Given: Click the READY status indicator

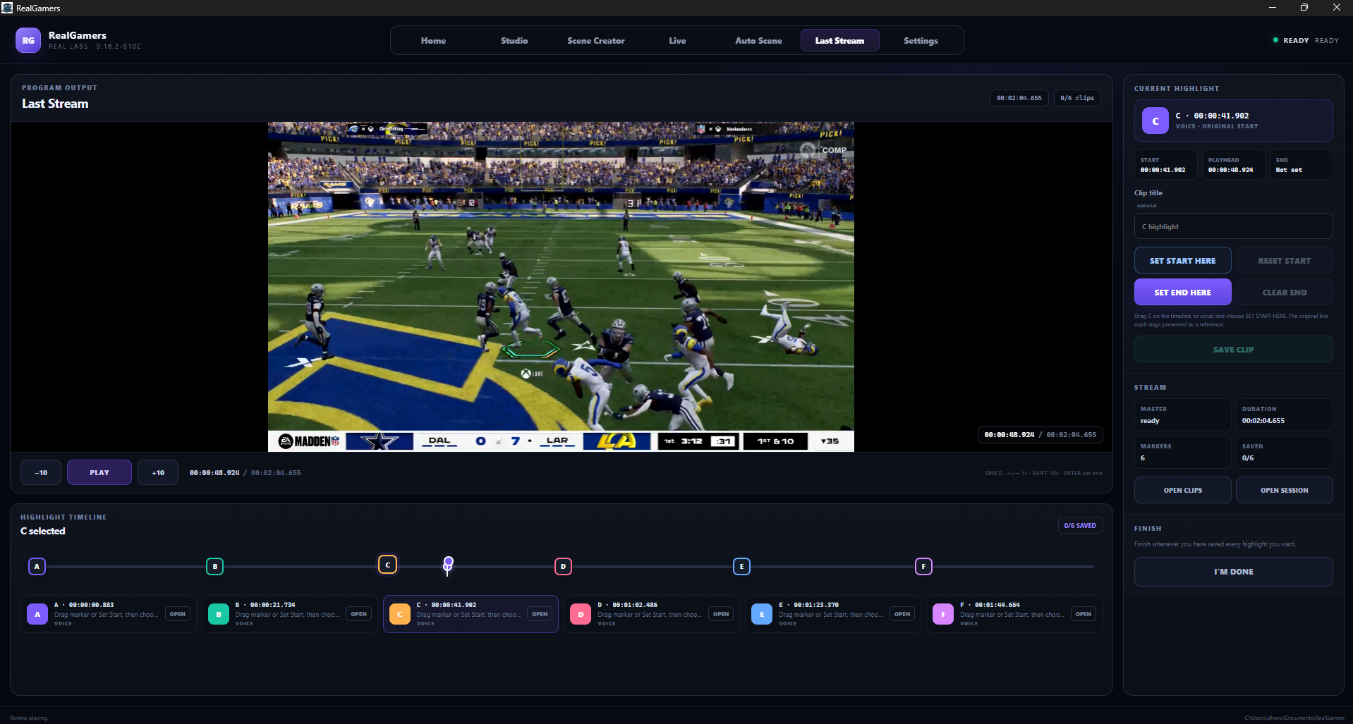Looking at the screenshot, I should [1305, 40].
